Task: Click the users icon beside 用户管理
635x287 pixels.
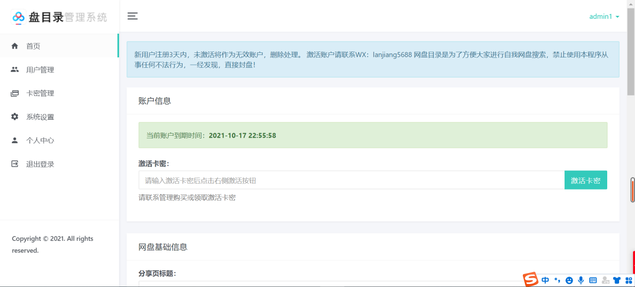Action: 15,70
